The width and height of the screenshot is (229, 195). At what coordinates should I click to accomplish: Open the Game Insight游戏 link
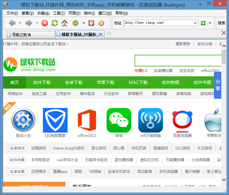pos(69,148)
